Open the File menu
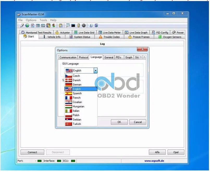This screenshot has height=172, width=210. (x=20, y=20)
